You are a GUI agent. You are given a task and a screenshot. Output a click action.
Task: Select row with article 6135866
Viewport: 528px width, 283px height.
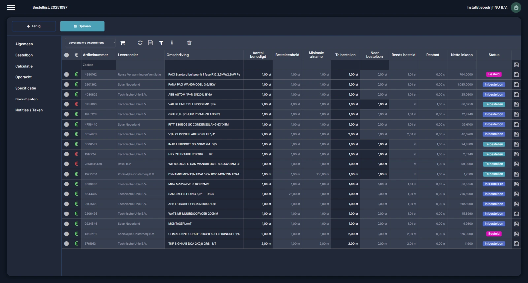(x=67, y=104)
